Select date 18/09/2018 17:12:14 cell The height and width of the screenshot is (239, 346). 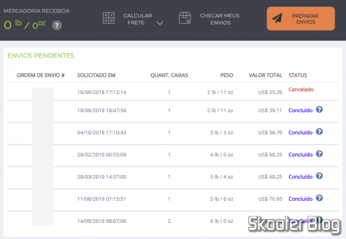102,92
